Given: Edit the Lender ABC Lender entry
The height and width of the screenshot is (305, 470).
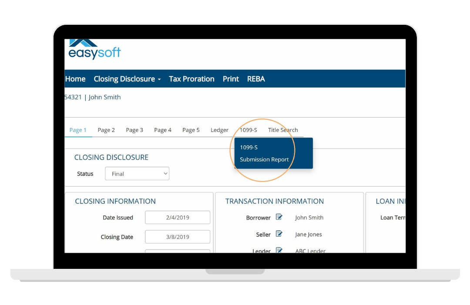Looking at the screenshot, I should 279,250.
